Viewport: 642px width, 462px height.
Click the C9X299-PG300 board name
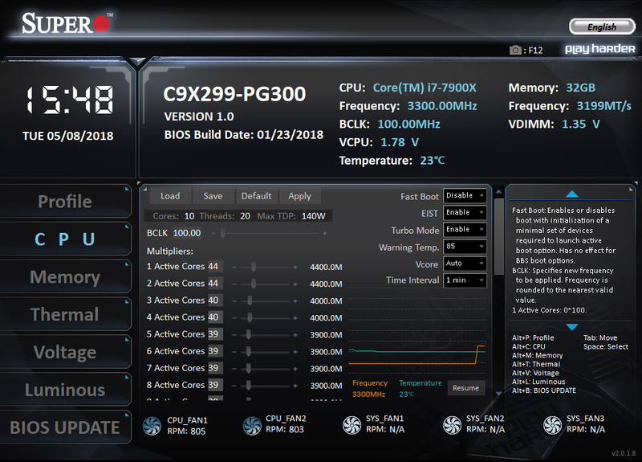pyautogui.click(x=234, y=94)
